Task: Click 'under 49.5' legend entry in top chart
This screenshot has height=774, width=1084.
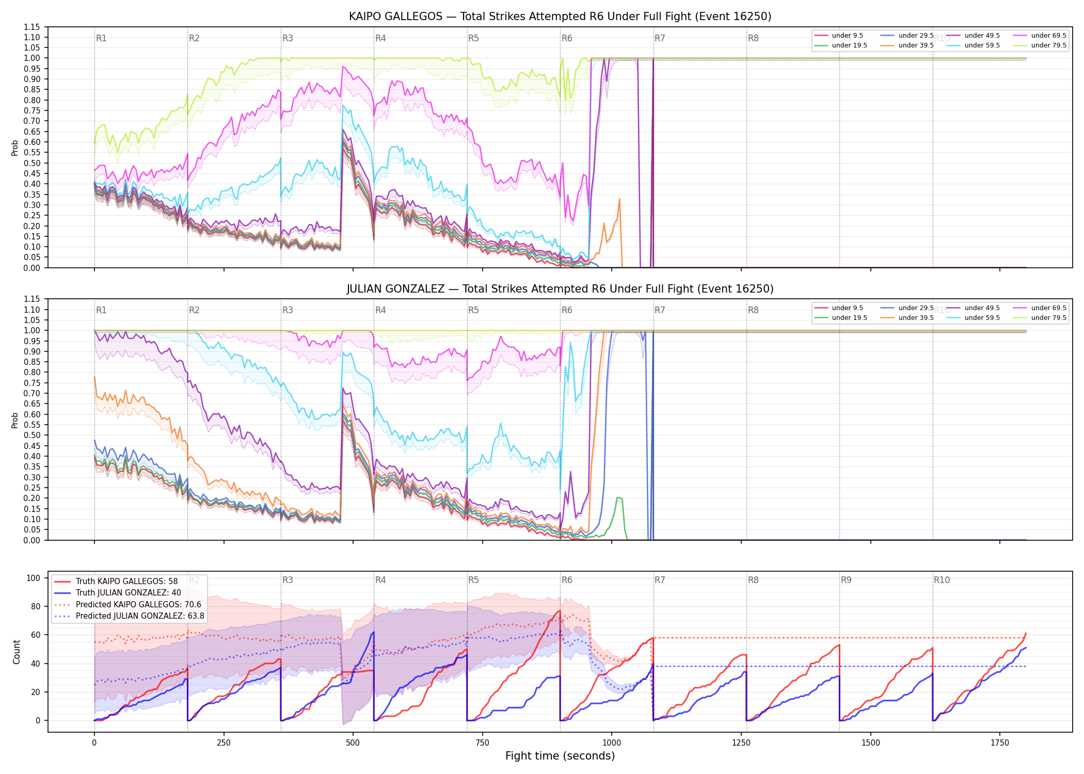Action: tap(974, 36)
